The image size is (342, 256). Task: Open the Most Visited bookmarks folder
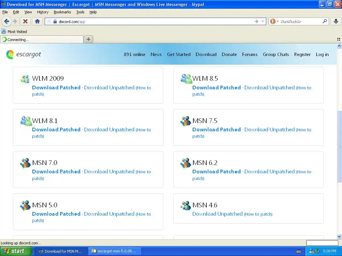point(14,32)
